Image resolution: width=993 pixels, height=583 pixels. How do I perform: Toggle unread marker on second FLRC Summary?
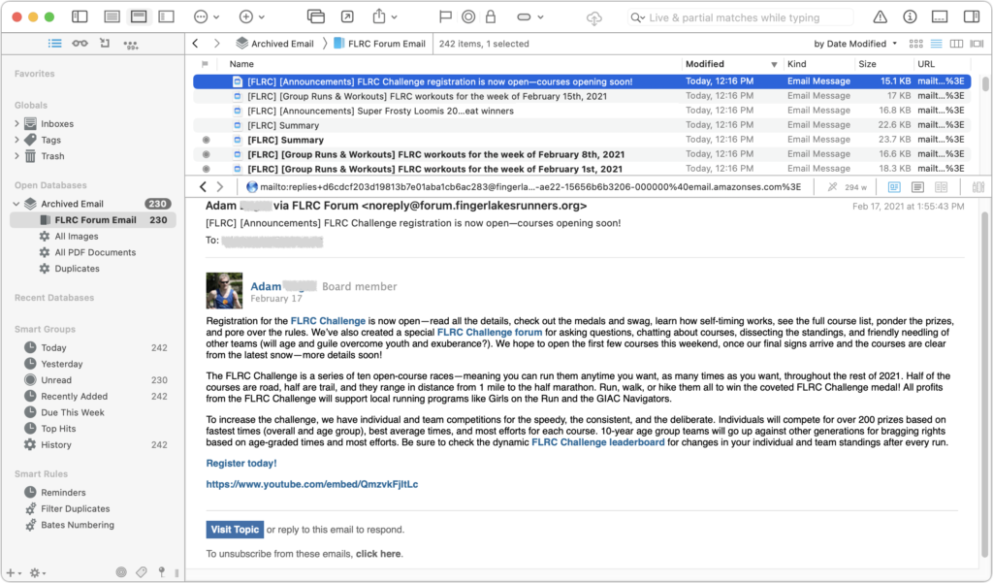[205, 140]
